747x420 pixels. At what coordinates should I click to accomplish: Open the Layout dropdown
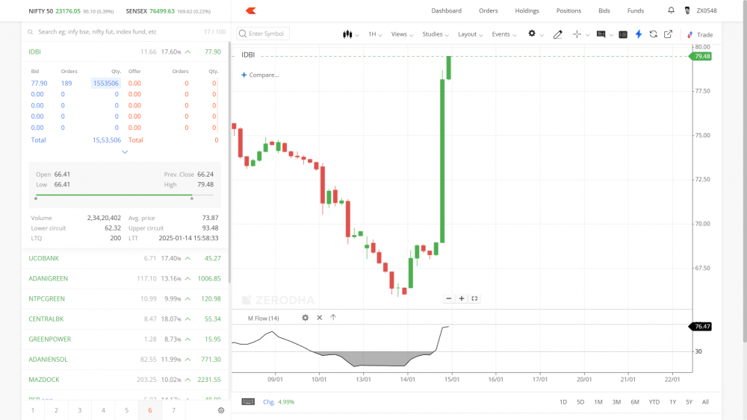tap(470, 34)
